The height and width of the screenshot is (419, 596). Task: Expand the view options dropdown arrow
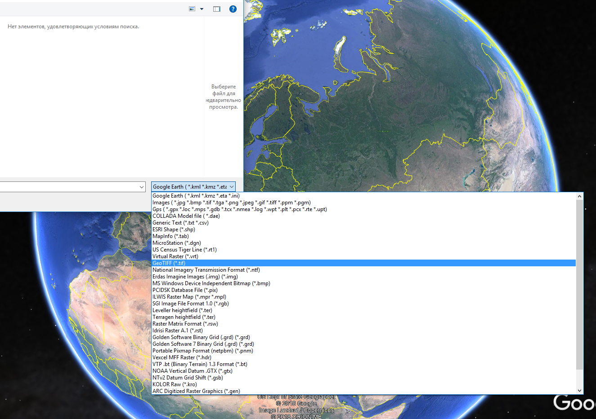pos(202,9)
